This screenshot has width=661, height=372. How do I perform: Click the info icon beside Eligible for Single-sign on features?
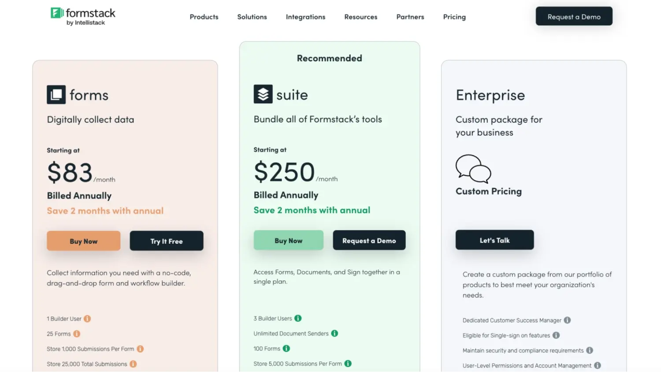pyautogui.click(x=557, y=335)
